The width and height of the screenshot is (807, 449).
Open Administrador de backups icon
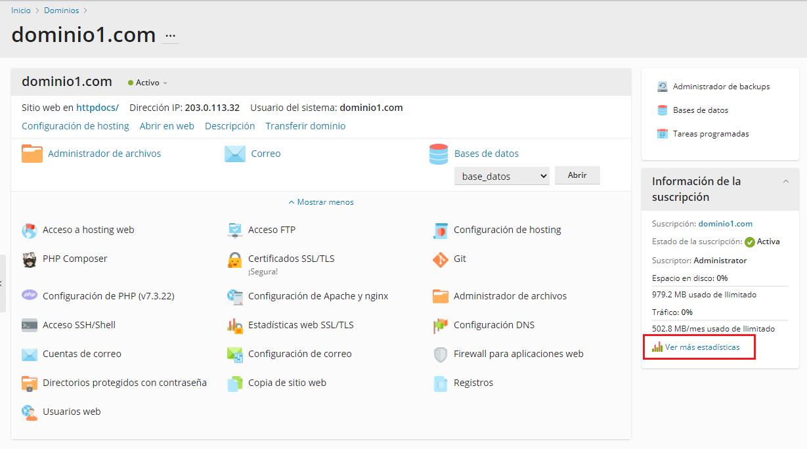click(663, 87)
